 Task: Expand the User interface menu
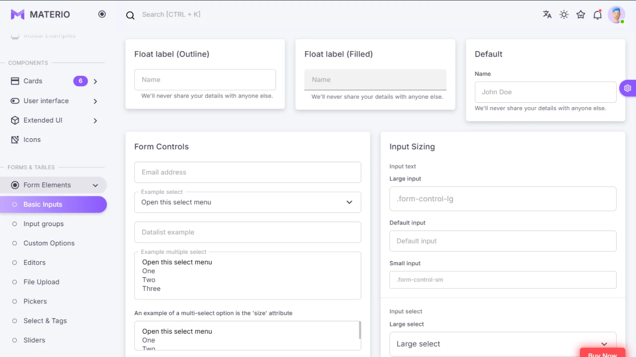[x=95, y=101]
